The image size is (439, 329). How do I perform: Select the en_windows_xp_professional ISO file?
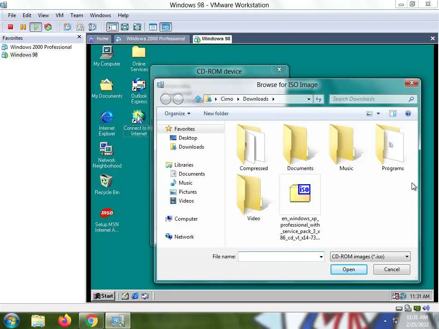point(300,208)
